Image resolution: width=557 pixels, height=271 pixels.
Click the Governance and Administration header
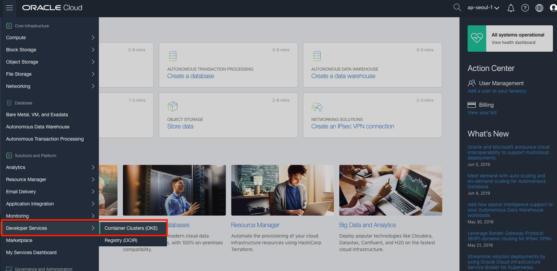click(x=44, y=269)
